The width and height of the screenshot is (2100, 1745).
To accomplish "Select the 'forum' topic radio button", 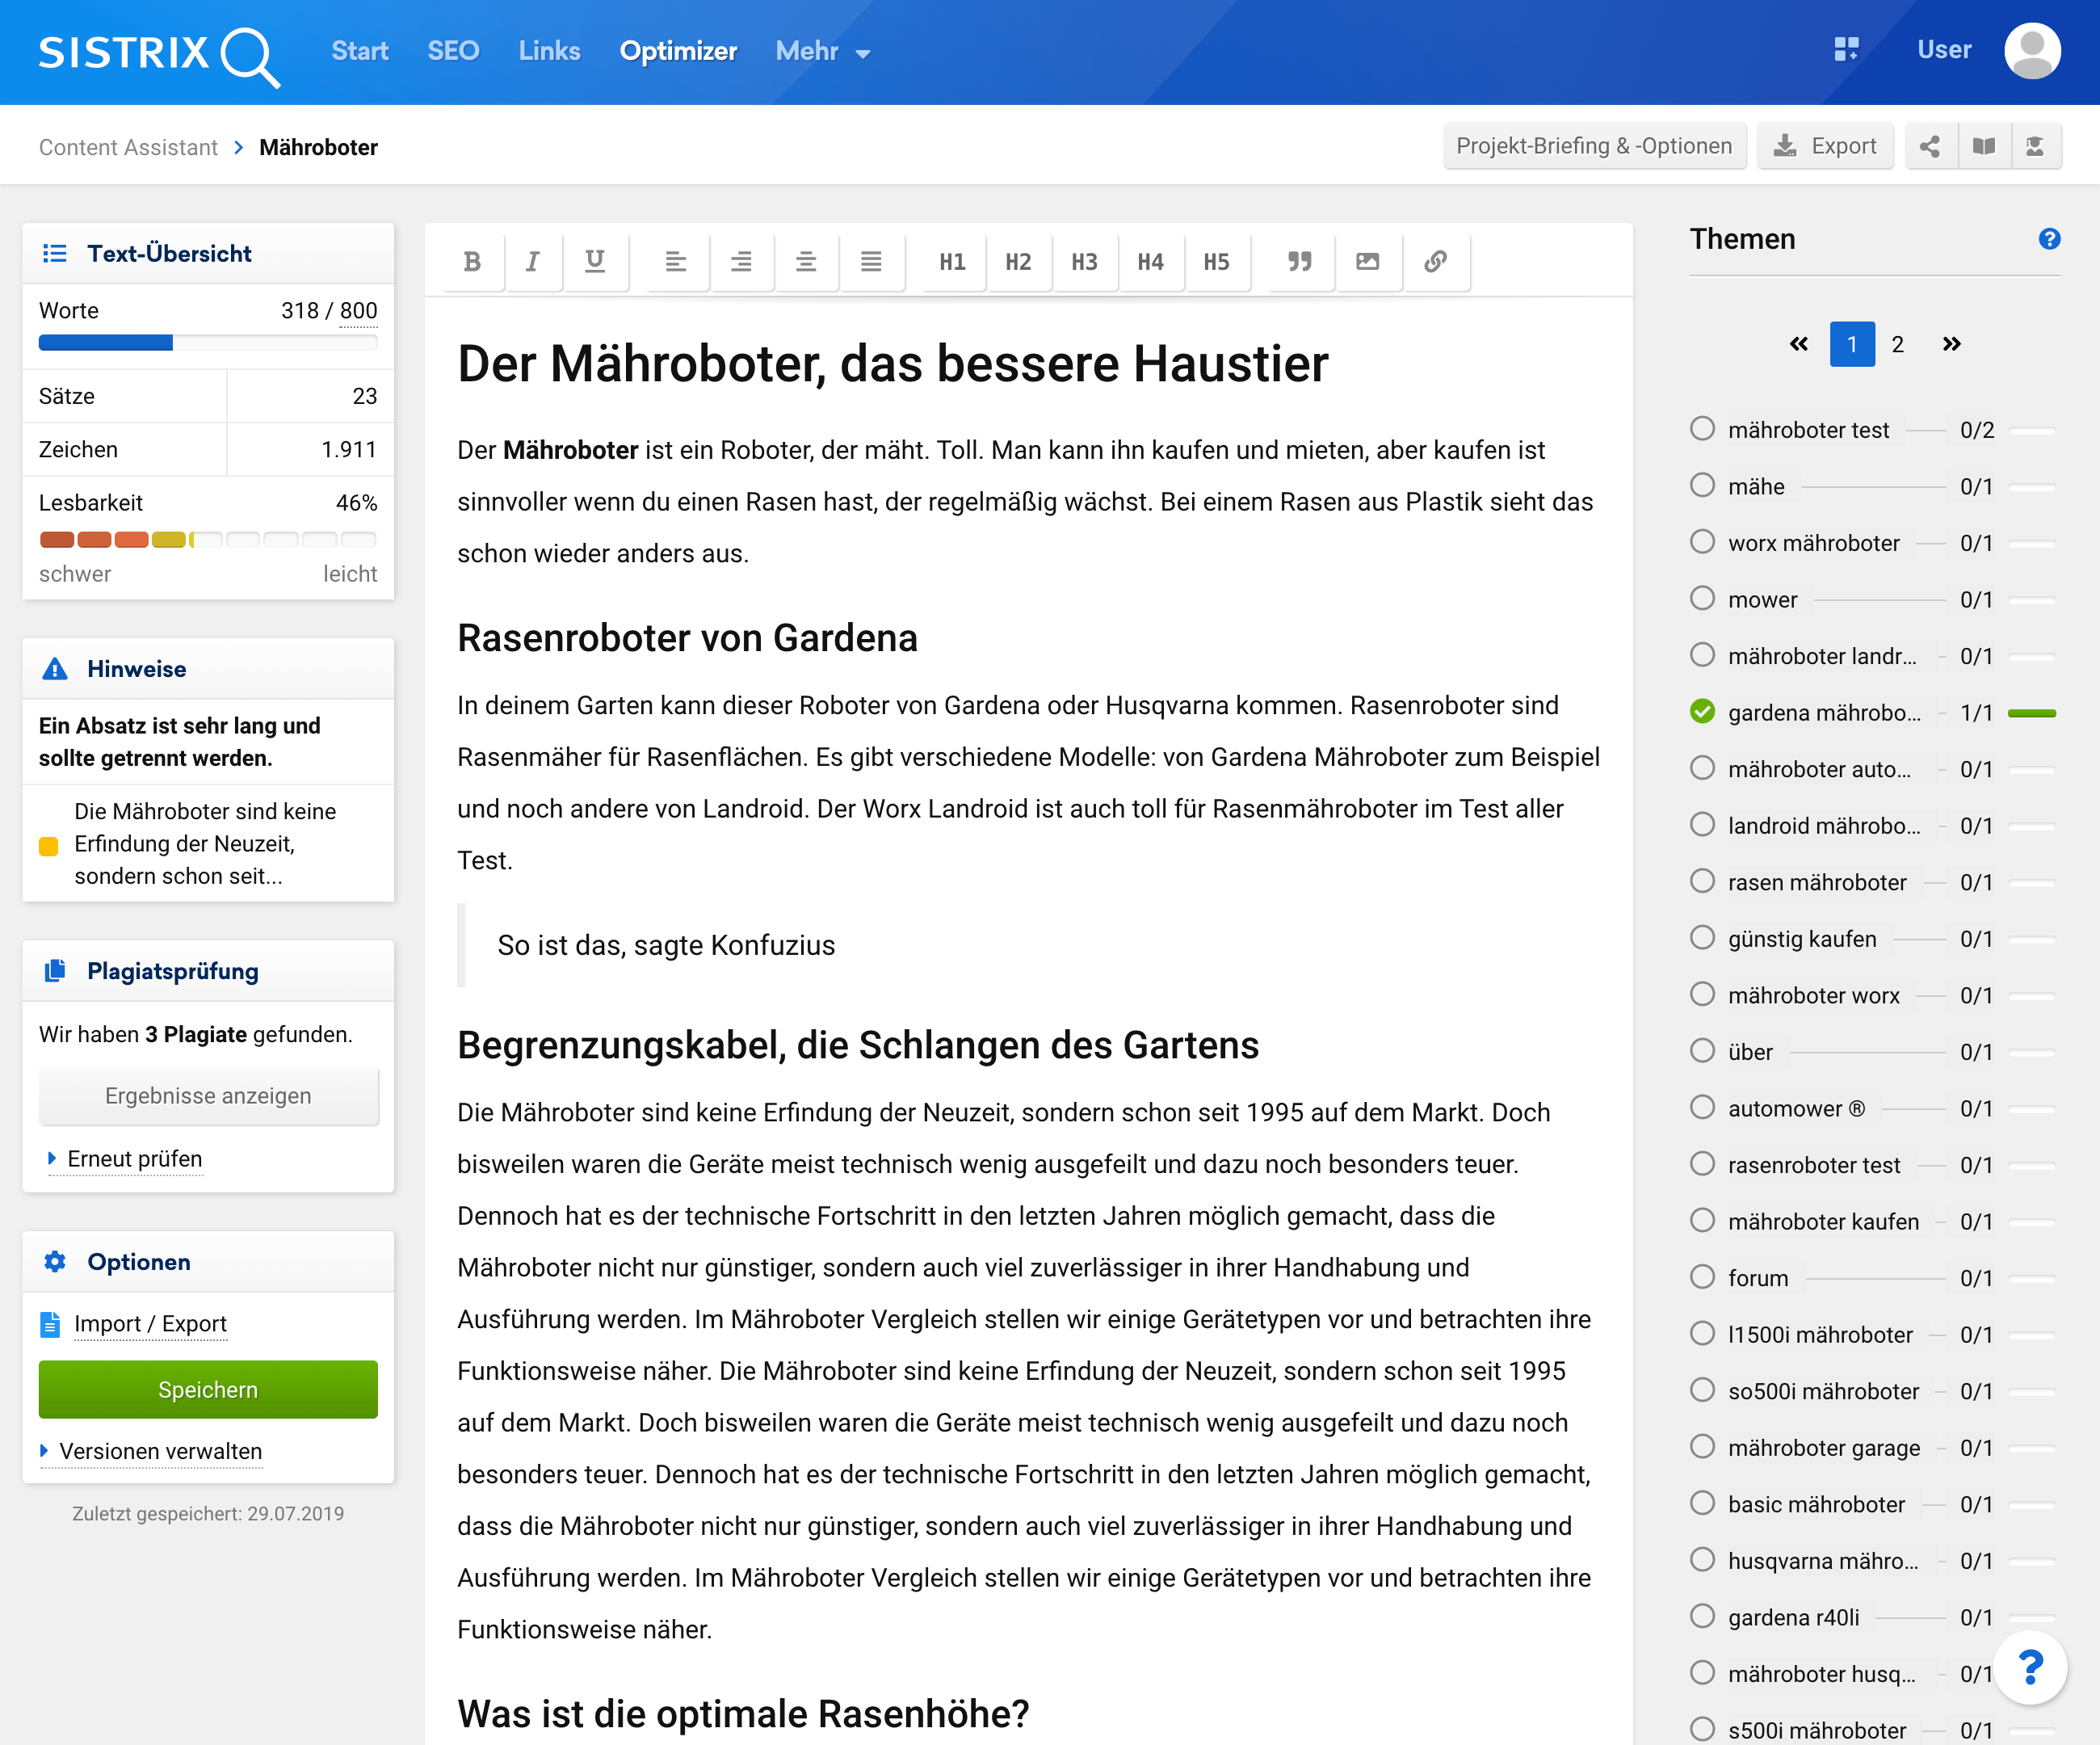I will point(1702,1277).
